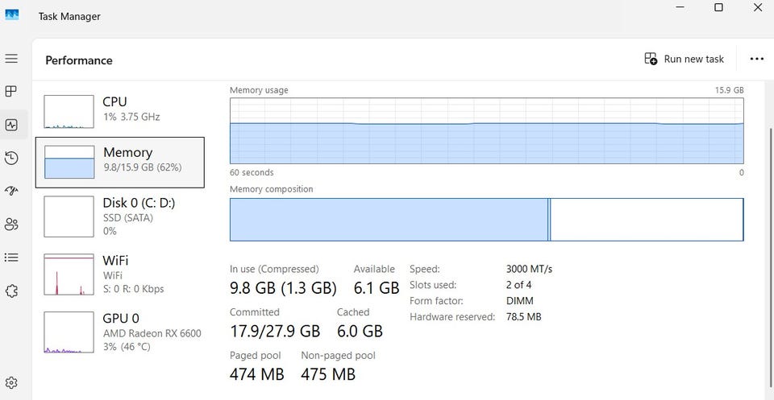The width and height of the screenshot is (774, 400).
Task: Open the hamburger navigation menu
Action: (11, 59)
